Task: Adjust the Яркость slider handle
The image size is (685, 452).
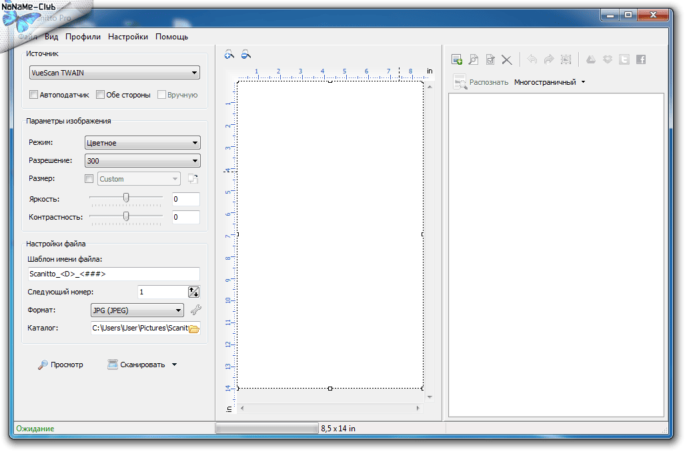Action: tap(126, 198)
